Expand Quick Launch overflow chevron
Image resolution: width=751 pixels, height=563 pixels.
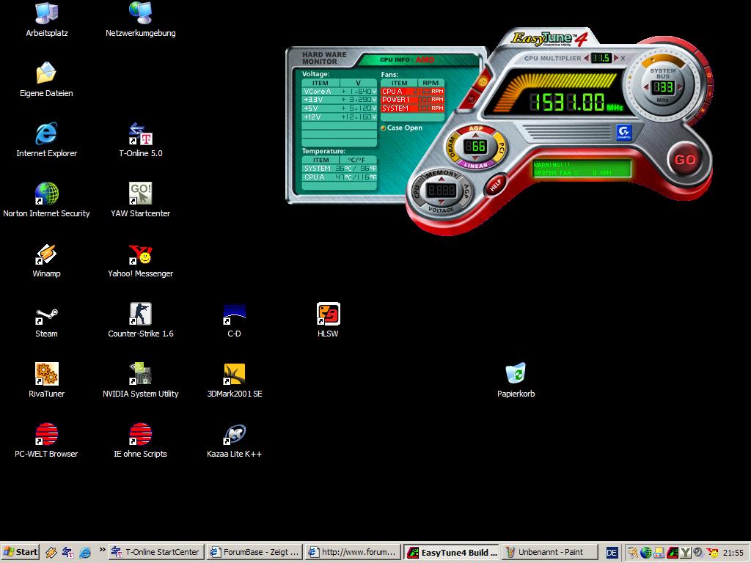click(x=102, y=549)
